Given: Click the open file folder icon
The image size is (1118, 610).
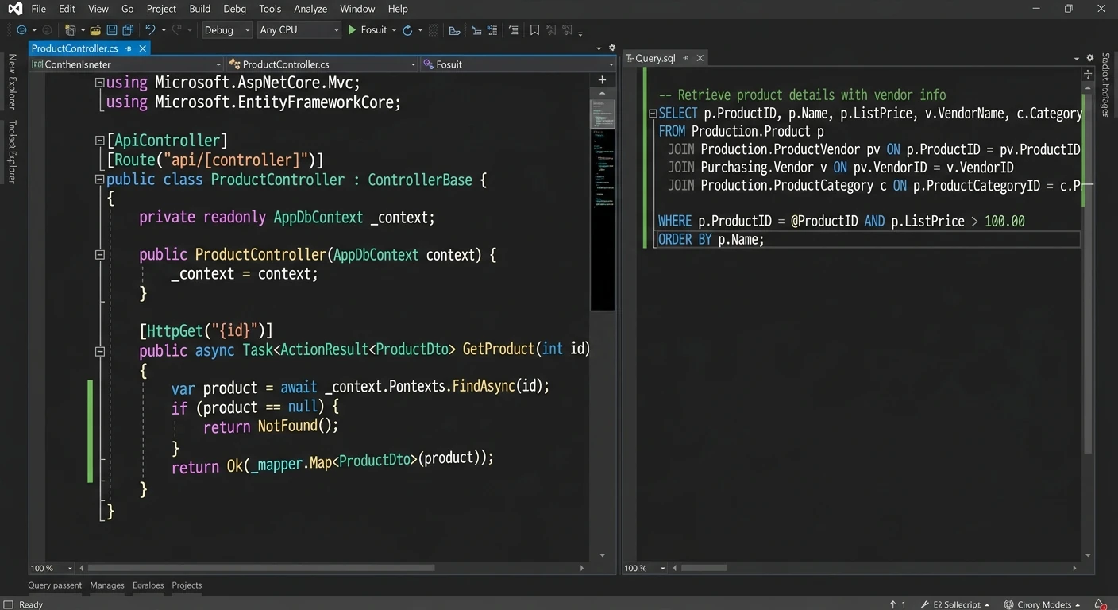Looking at the screenshot, I should (95, 30).
